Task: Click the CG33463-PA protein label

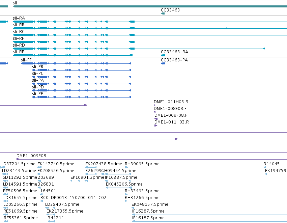Action: [174, 60]
